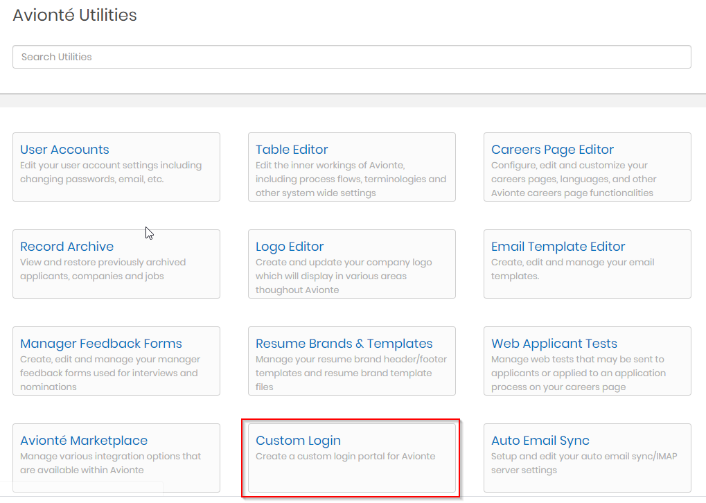Click the 'Manage your resume brand header/footer' description
This screenshot has height=503, width=706.
click(x=351, y=373)
